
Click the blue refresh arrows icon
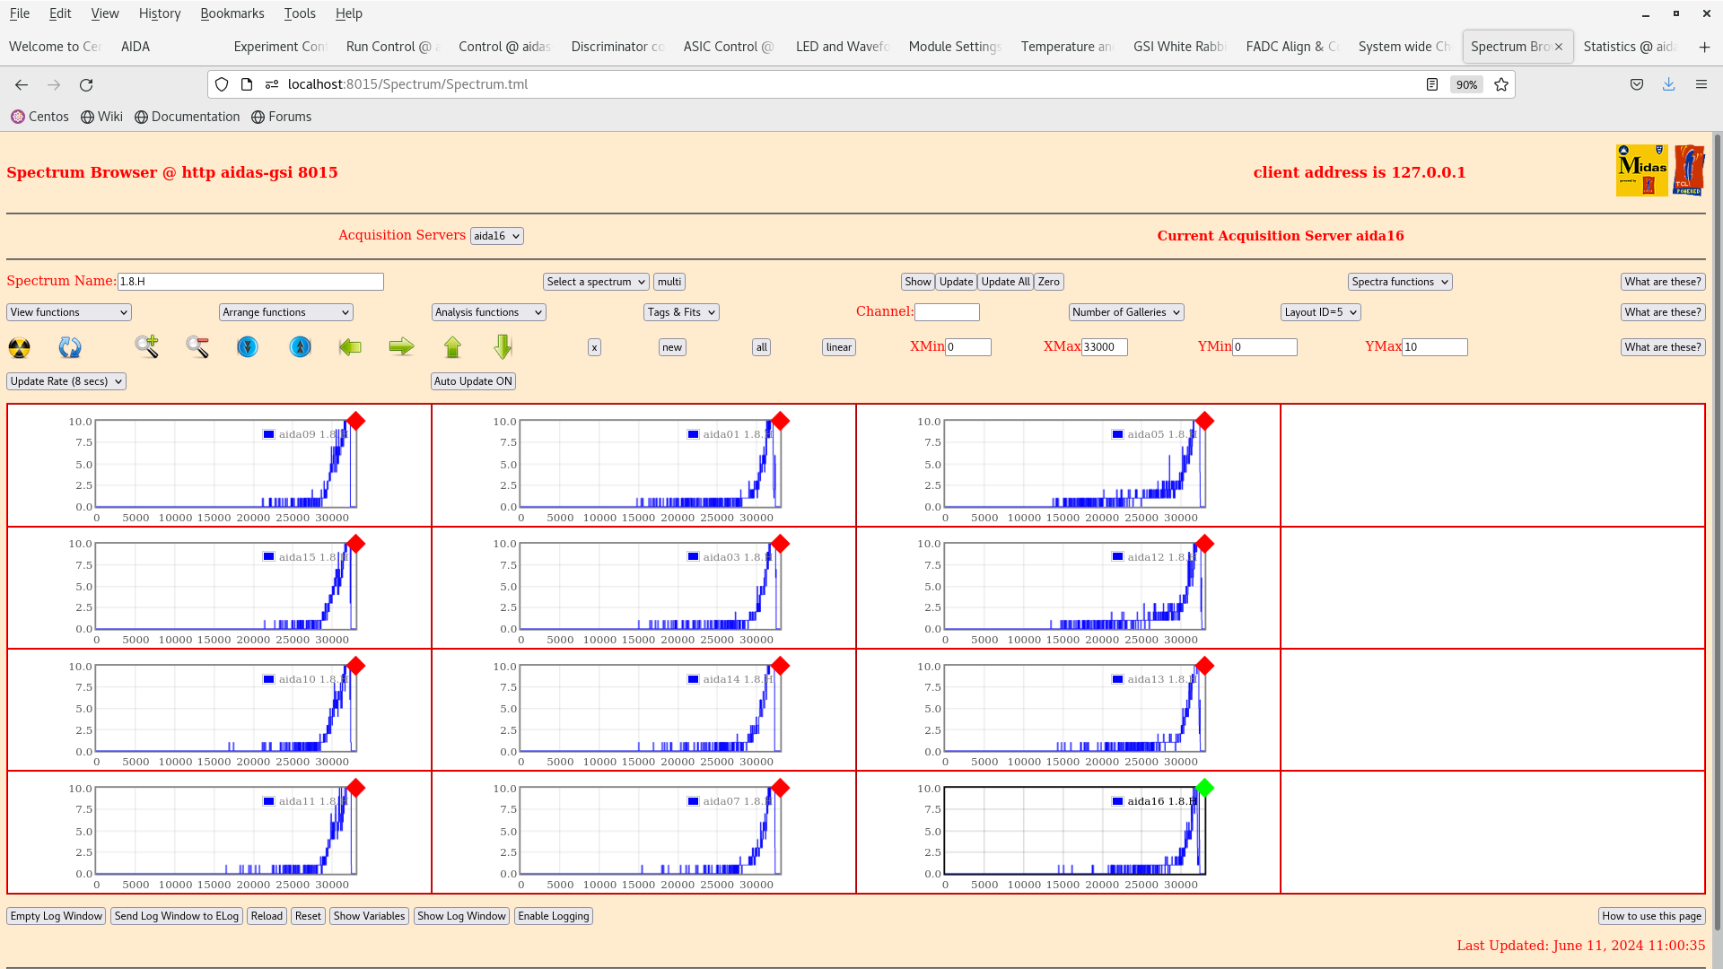[70, 347]
